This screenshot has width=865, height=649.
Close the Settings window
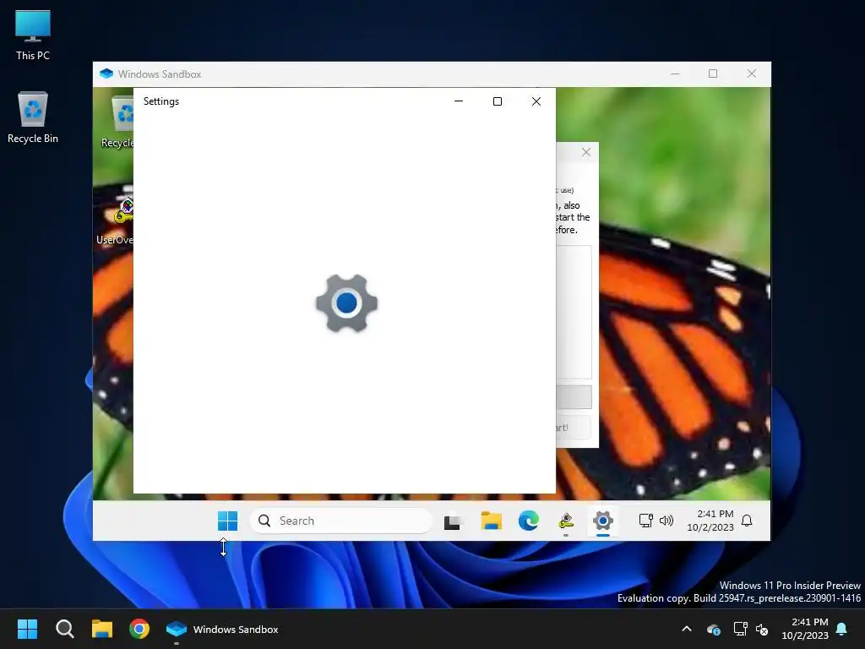pos(536,101)
